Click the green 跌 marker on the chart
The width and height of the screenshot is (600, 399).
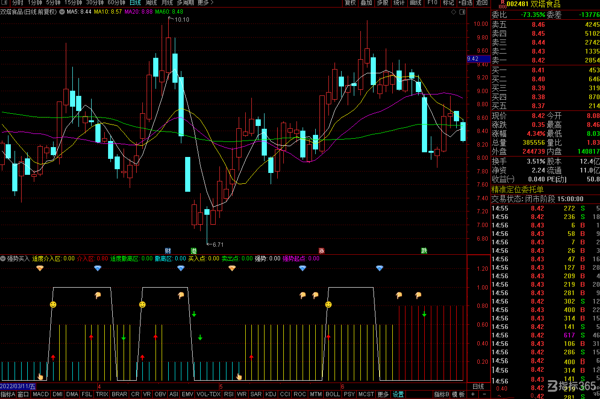[424, 250]
